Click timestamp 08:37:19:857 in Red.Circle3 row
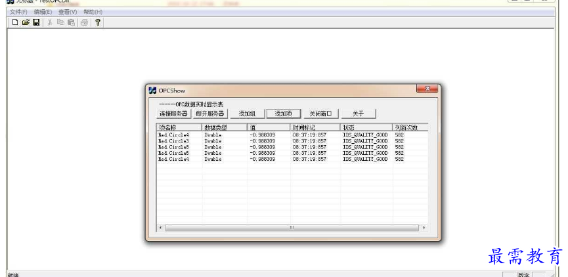This screenshot has height=277, width=568. tap(309, 141)
